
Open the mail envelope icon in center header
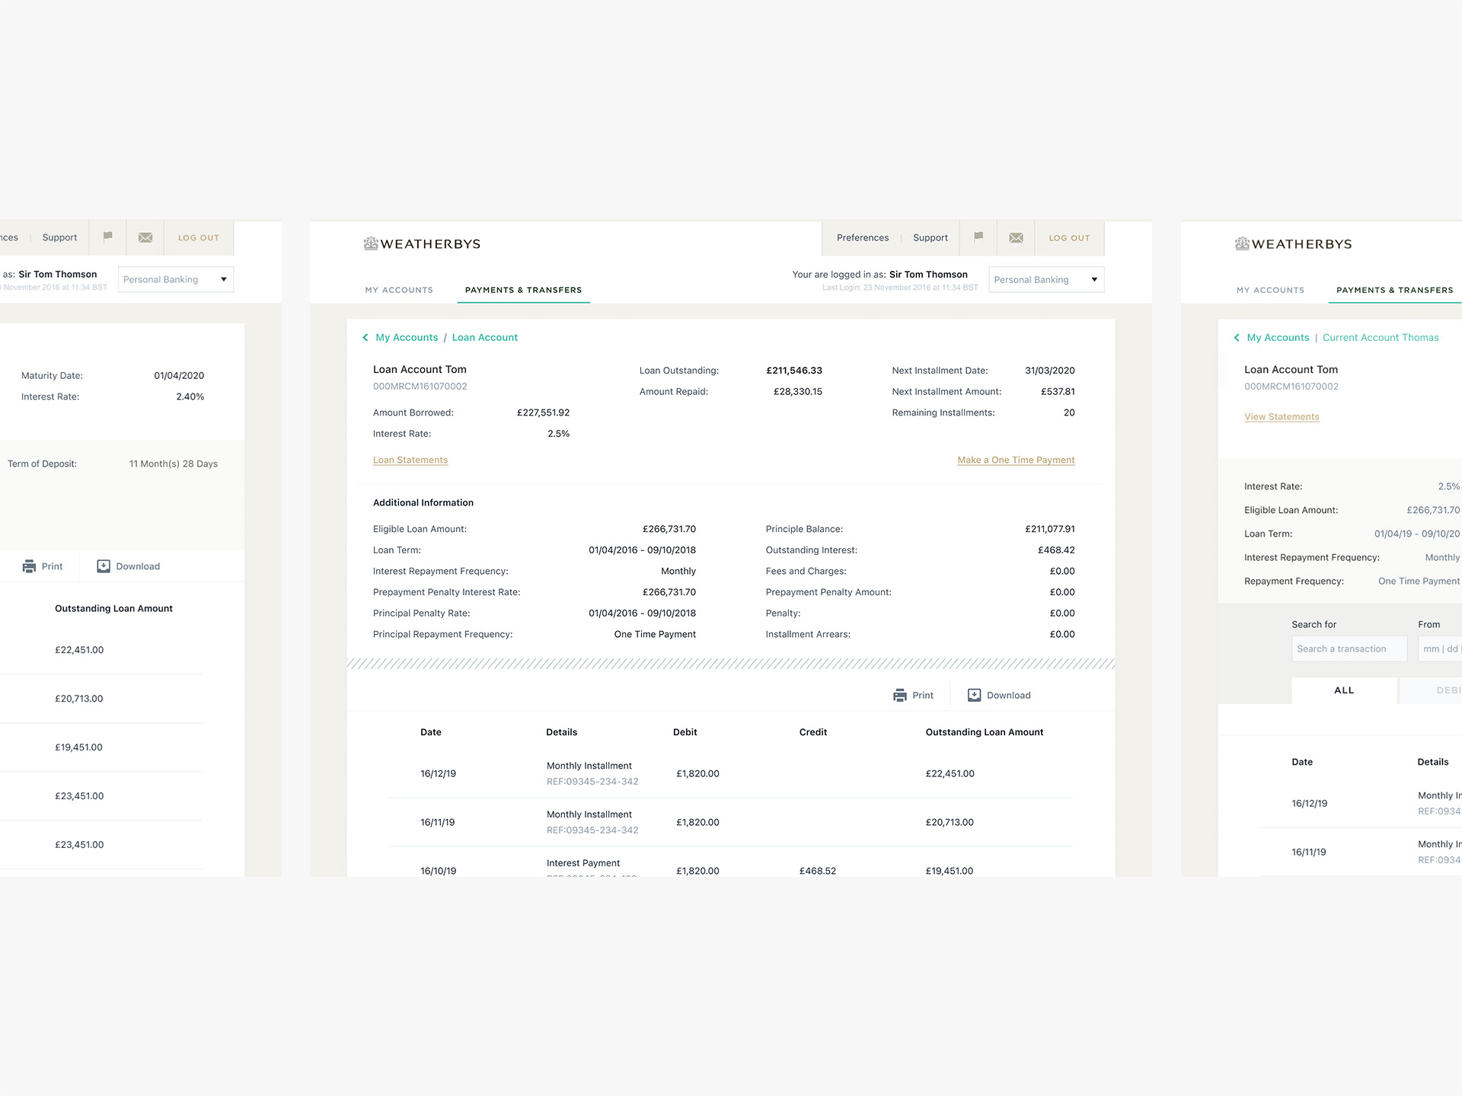1016,238
